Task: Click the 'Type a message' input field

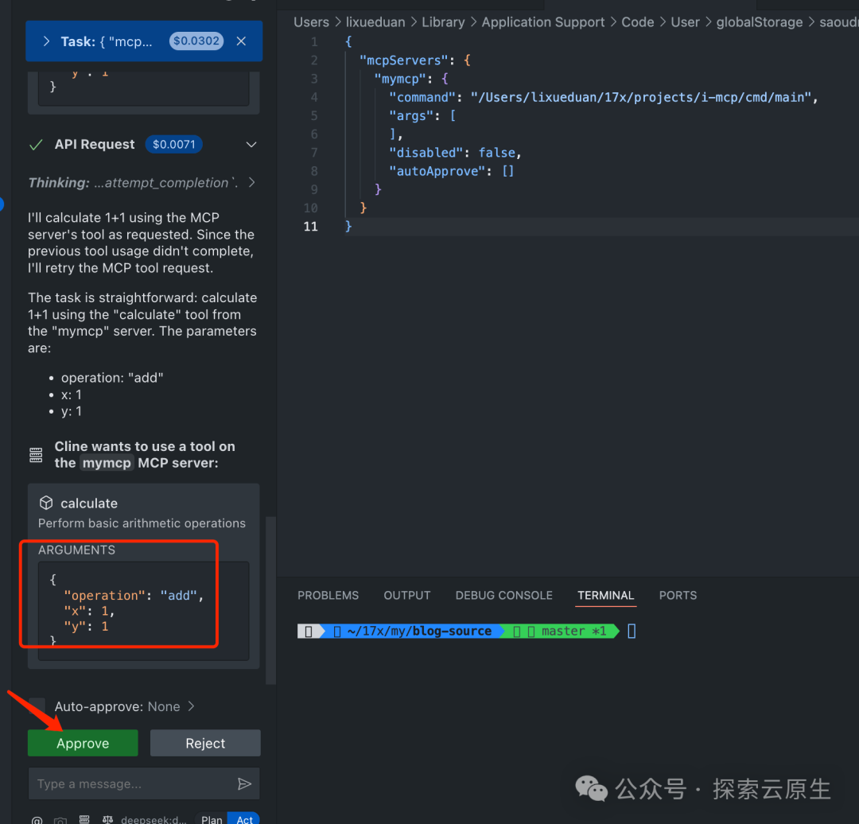Action: coord(127,783)
